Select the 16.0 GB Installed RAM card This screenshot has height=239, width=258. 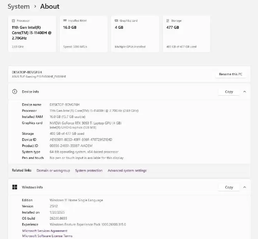coord(84,34)
